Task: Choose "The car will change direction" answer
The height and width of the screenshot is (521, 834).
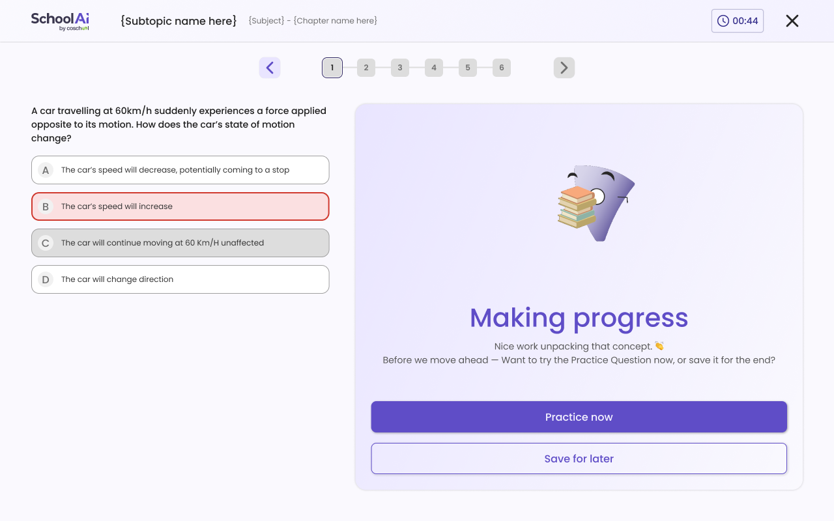Action: [x=180, y=279]
